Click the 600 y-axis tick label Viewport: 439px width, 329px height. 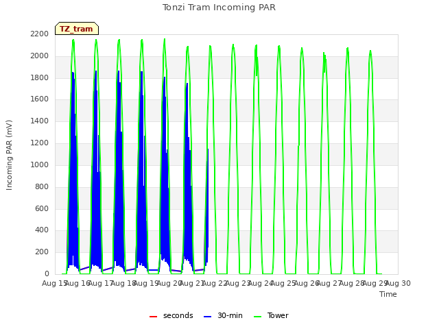pos(42,208)
